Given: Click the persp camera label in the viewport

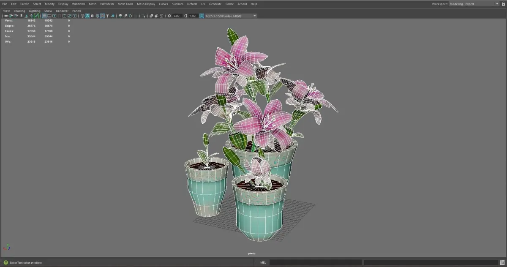Looking at the screenshot, I should 251,253.
